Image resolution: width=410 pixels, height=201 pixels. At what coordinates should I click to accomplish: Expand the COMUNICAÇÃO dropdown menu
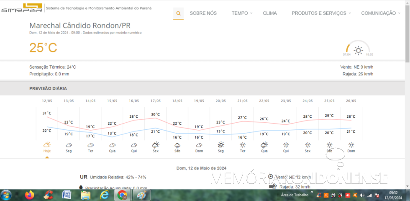click(380, 13)
